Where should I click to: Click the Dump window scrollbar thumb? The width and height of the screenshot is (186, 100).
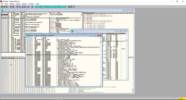(101, 42)
